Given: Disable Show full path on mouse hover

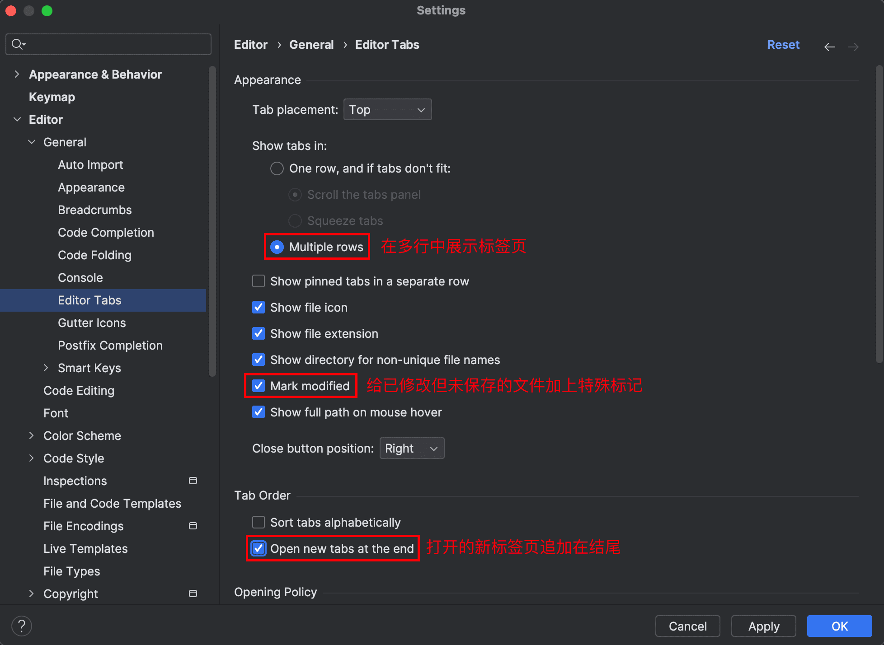Looking at the screenshot, I should tap(259, 412).
